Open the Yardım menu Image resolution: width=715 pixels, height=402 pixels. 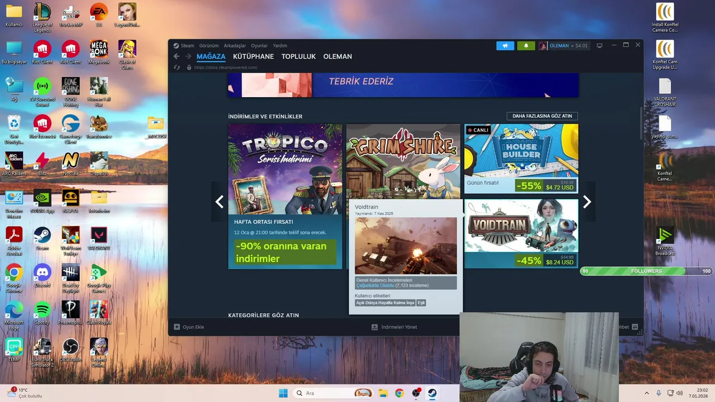coord(280,46)
